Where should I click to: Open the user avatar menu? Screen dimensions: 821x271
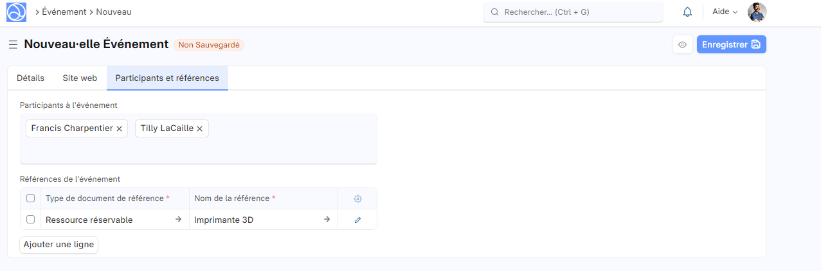(757, 12)
